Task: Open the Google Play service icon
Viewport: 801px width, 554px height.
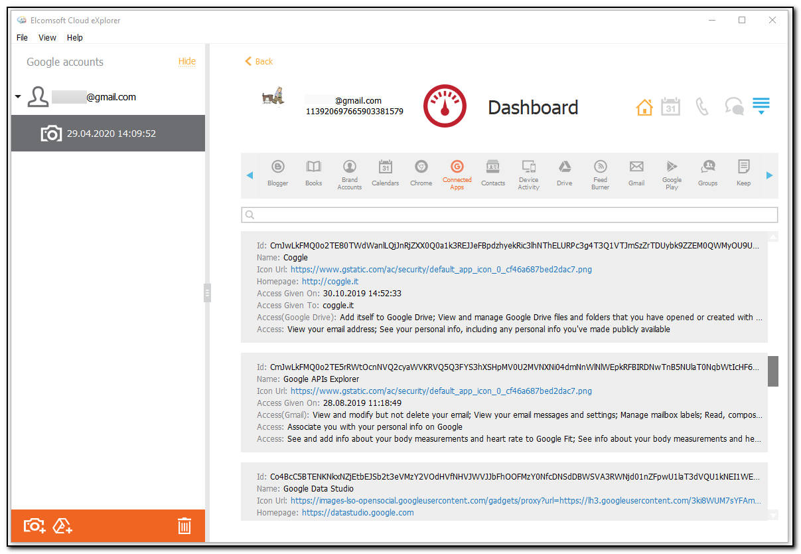Action: click(672, 173)
